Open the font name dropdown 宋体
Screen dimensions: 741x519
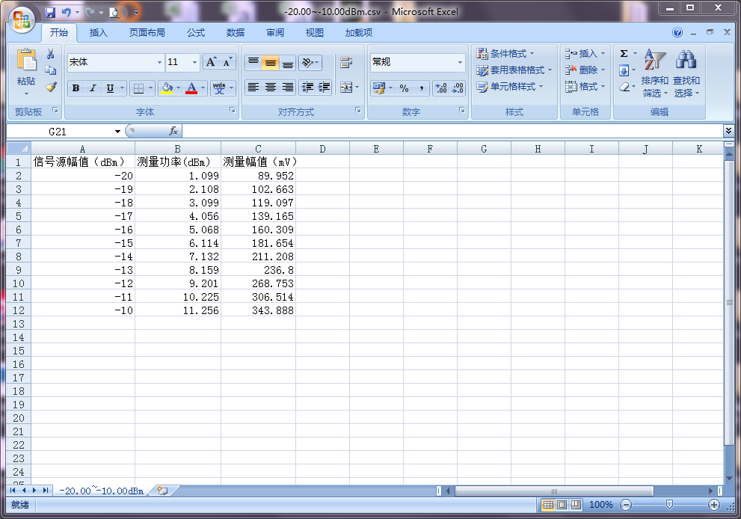[159, 63]
